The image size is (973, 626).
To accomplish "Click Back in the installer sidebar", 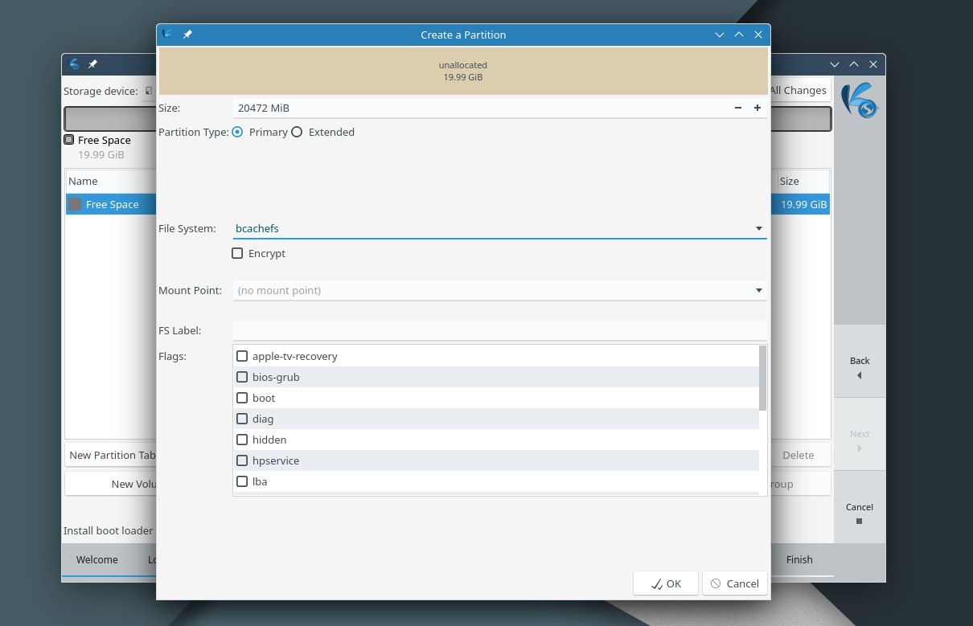I will 860,361.
